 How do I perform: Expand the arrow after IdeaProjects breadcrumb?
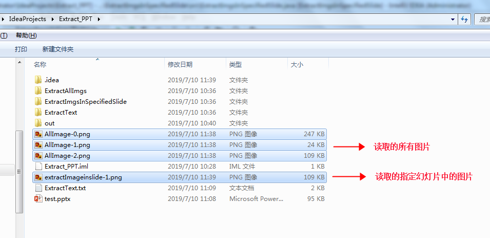pos(52,19)
